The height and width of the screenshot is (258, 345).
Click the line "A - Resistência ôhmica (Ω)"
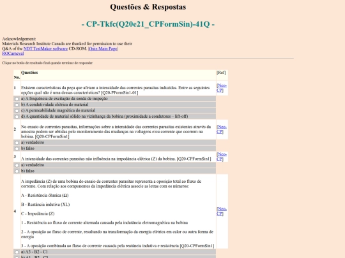pos(45,196)
